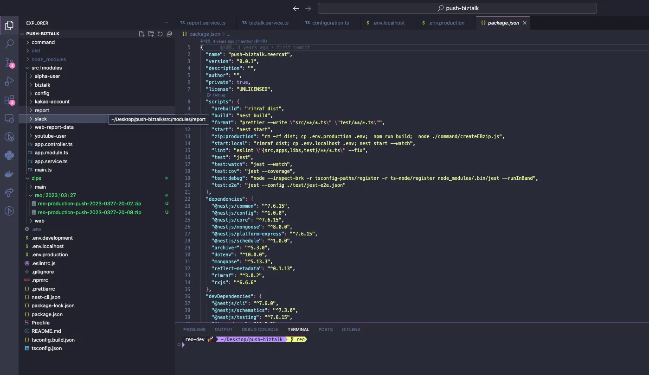The height and width of the screenshot is (375, 649).
Task: Collapse all folders in explorer
Action: click(x=169, y=34)
